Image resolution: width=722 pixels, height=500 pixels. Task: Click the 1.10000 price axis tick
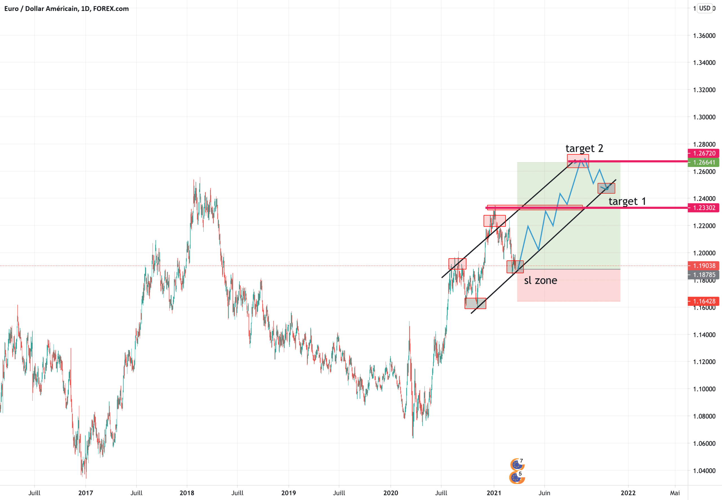(704, 389)
